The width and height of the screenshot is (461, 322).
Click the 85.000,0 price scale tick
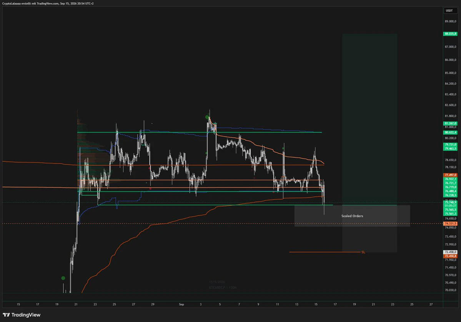point(450,73)
